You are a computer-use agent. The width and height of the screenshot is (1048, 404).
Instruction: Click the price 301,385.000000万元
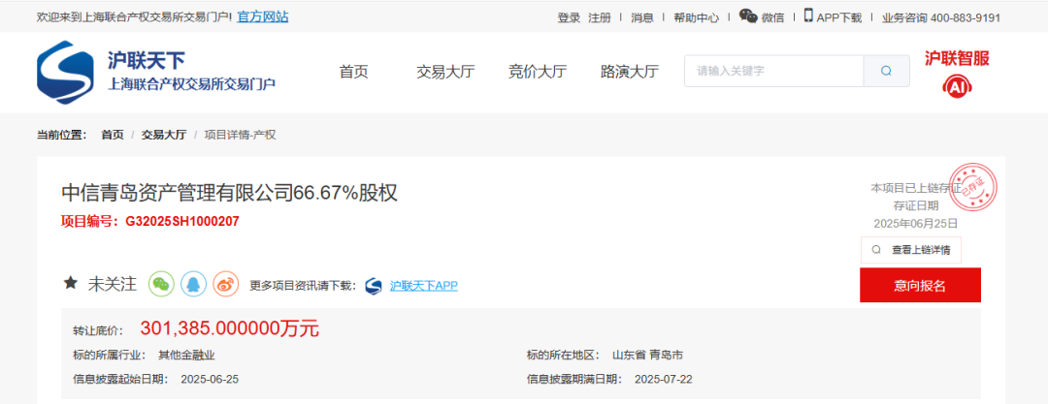click(x=230, y=327)
